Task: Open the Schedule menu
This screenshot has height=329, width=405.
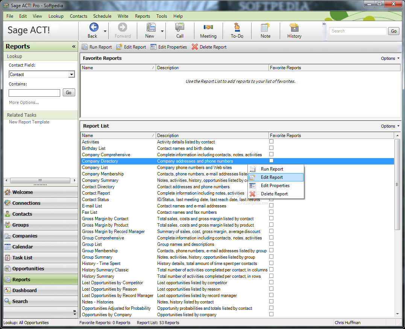Action: (x=102, y=16)
